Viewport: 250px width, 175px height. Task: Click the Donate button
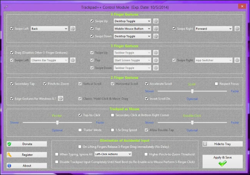coord(27,144)
